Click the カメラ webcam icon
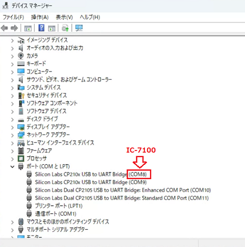This screenshot has height=247, width=245. click(x=21, y=56)
